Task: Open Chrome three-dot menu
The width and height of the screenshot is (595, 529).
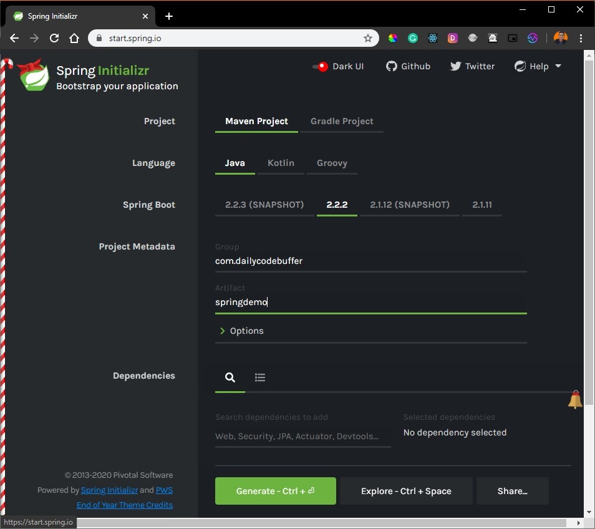Action: [x=581, y=38]
